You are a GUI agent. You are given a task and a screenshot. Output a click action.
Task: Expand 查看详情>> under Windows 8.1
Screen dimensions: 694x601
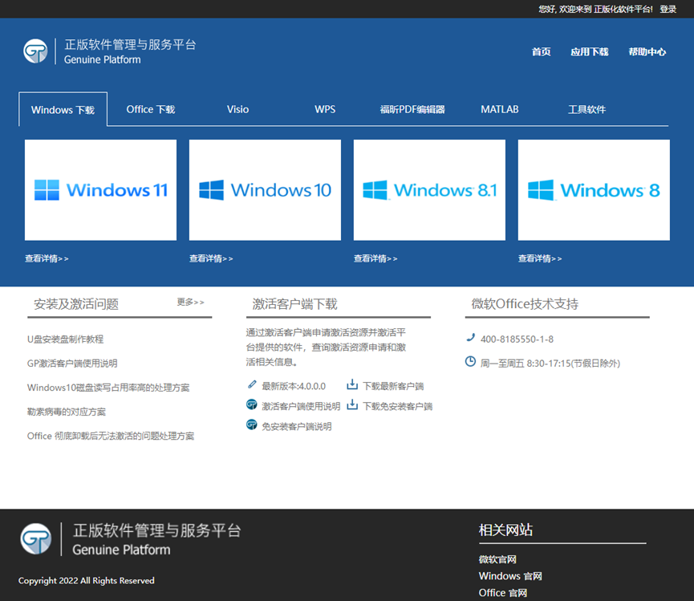pyautogui.click(x=375, y=258)
